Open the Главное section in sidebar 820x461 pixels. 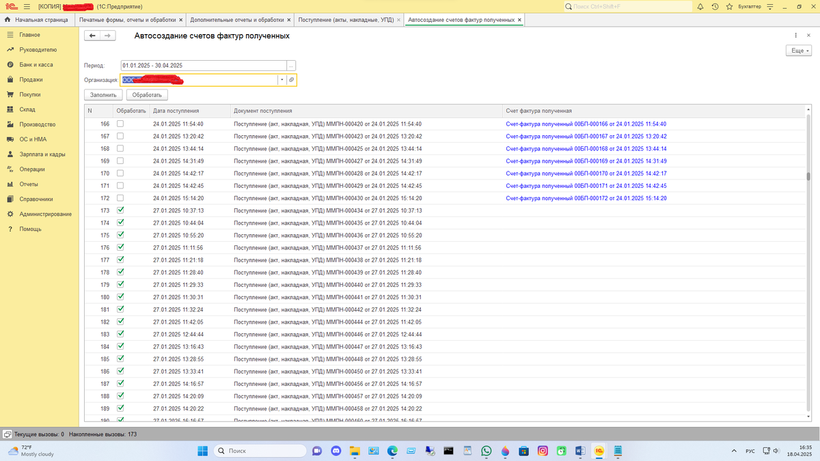[29, 35]
